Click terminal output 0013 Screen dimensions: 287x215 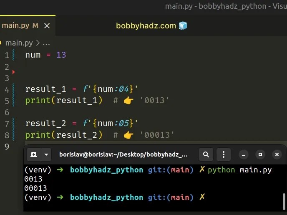[x=33, y=179]
